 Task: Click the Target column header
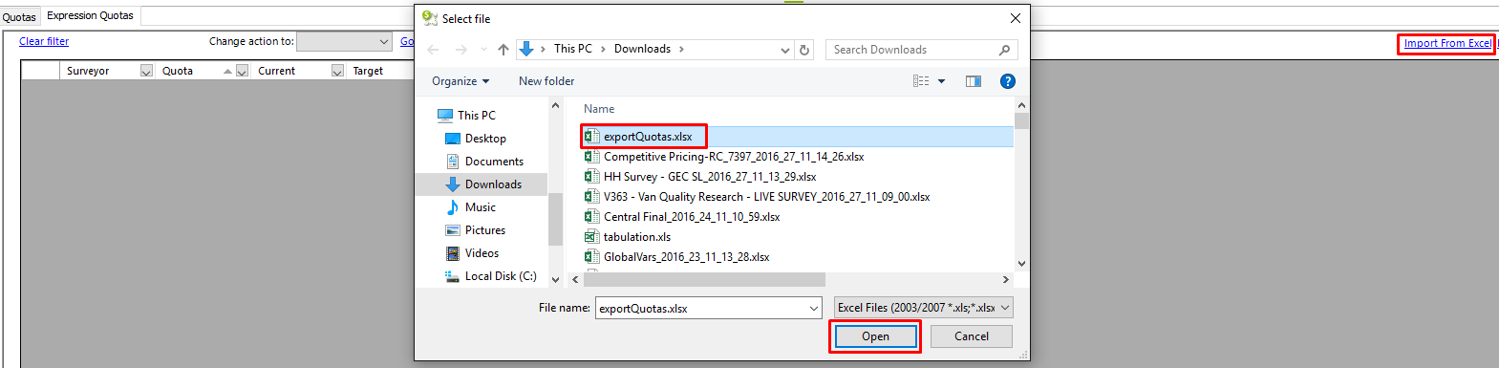pos(368,71)
